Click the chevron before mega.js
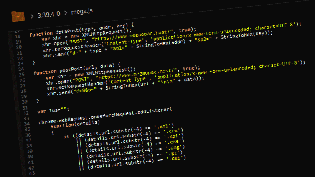The width and height of the screenshot is (315, 177). (66, 15)
